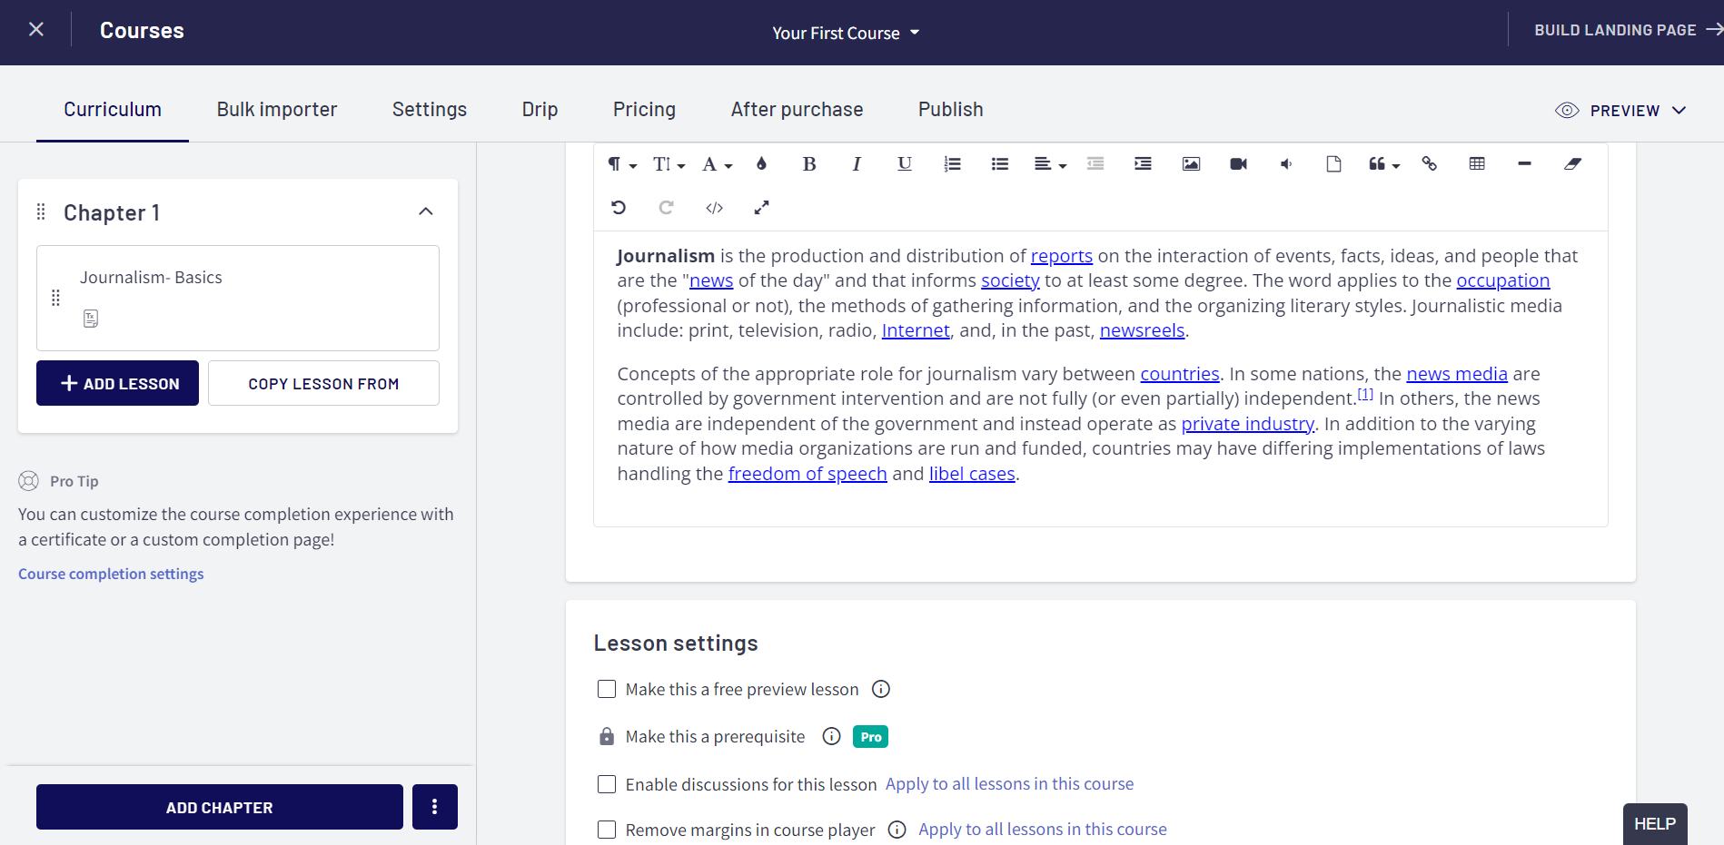Insert a video into the lesson
Screen dimensions: 1724x845
(x=1238, y=164)
